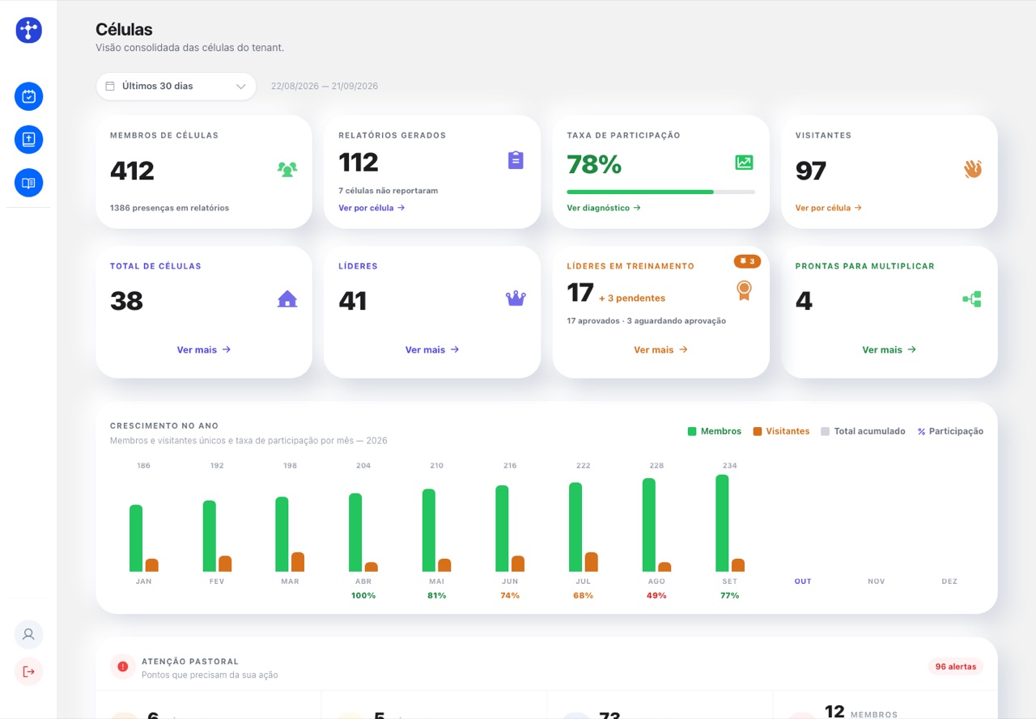Open the bible book sidebar icon
The image size is (1036, 719).
coord(28,140)
